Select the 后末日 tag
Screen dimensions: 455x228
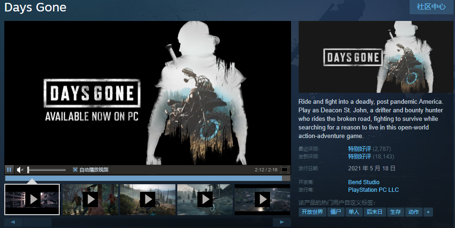coord(374,212)
